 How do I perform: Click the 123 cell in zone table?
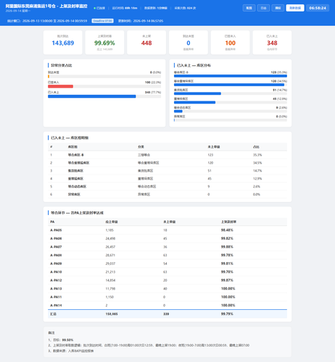210,155
